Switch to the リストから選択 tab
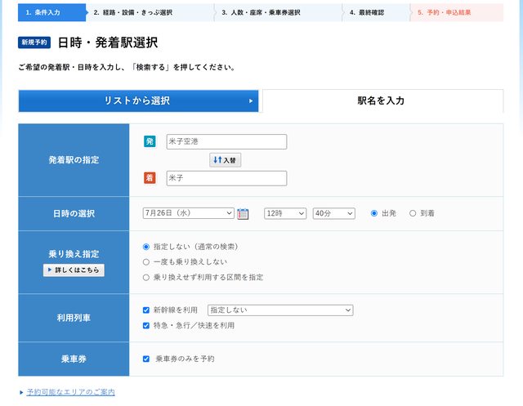523x406 pixels. [x=139, y=101]
